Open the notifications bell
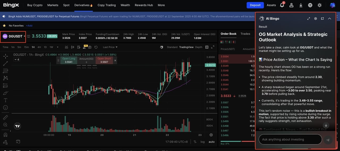This screenshot has width=340, height=151. click(x=282, y=5)
